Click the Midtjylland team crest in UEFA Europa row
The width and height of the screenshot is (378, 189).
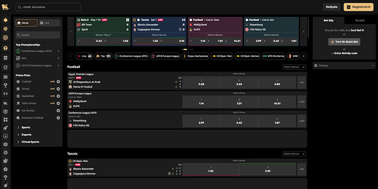[70, 101]
